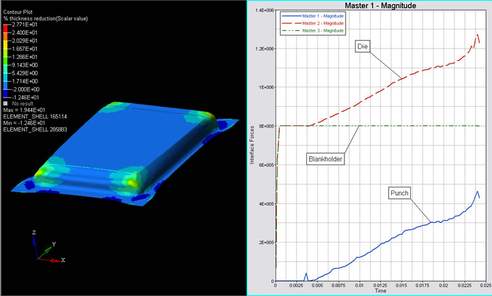Click the peak of the red Die curve
This screenshot has width=492, height=296.
click(x=477, y=35)
